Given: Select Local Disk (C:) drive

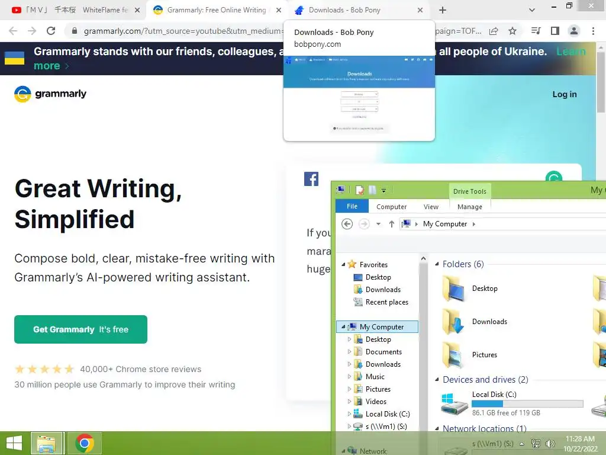Looking at the screenshot, I should tap(512, 403).
